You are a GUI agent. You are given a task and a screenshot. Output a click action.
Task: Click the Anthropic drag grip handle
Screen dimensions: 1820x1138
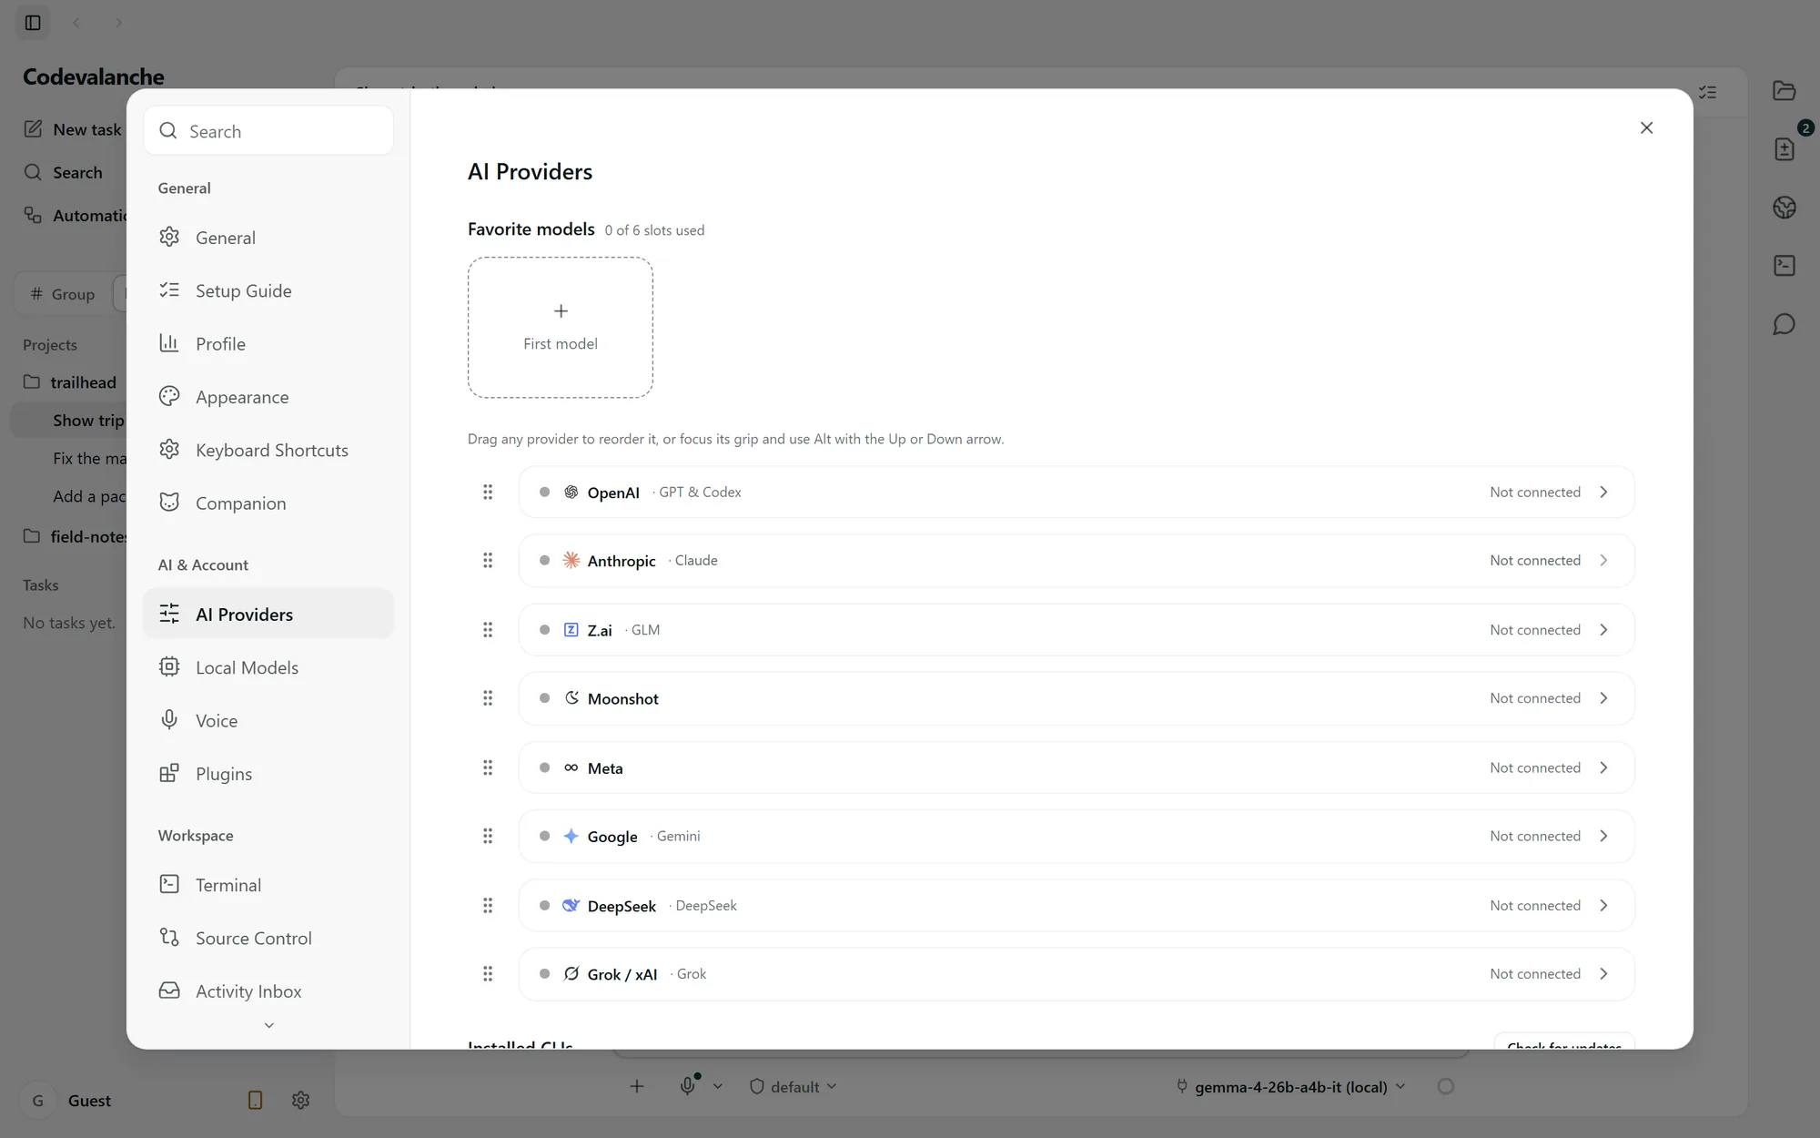(x=488, y=561)
